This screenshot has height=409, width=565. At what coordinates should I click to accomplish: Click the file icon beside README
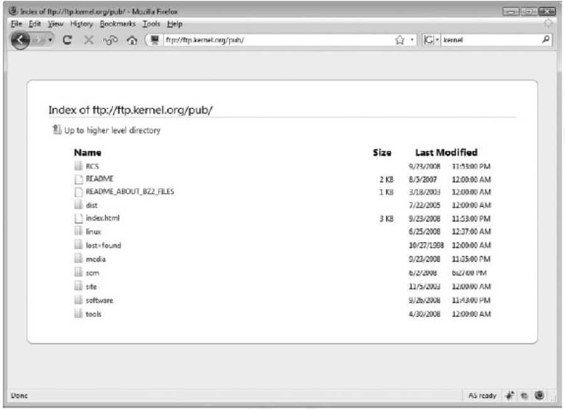point(78,179)
